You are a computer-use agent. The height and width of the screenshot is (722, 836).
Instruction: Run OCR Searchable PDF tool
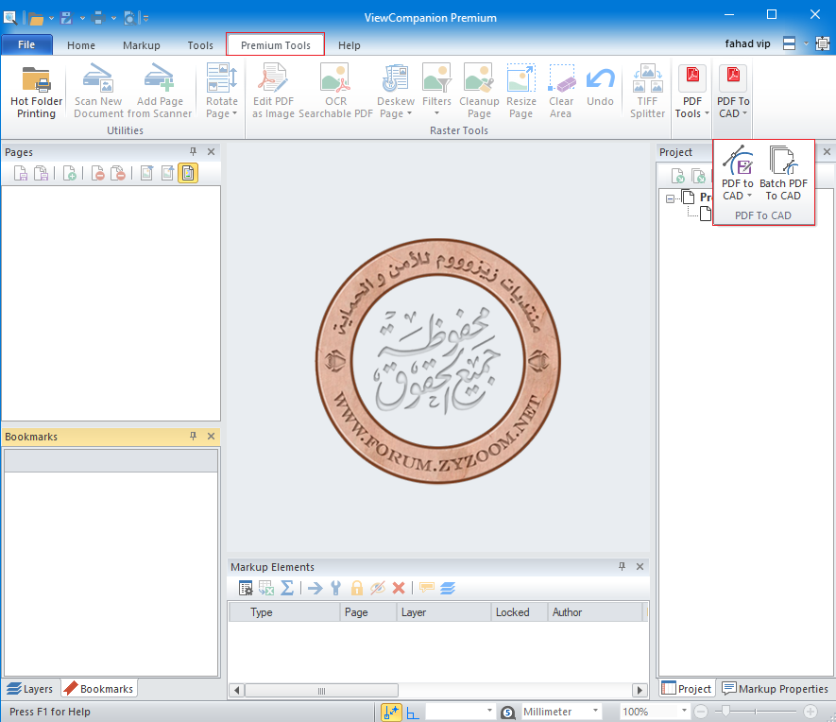[x=335, y=91]
